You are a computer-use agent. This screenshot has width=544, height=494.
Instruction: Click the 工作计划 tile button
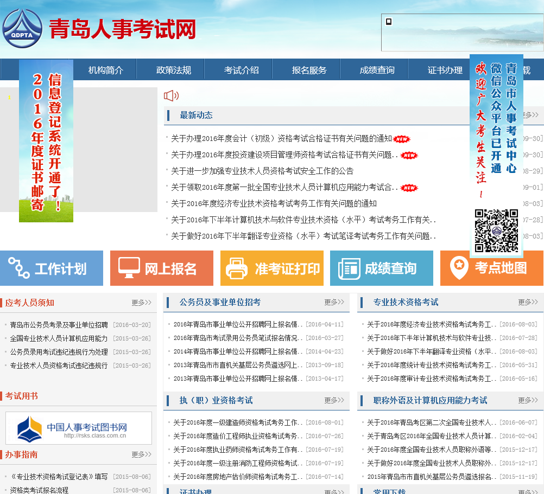pos(52,268)
